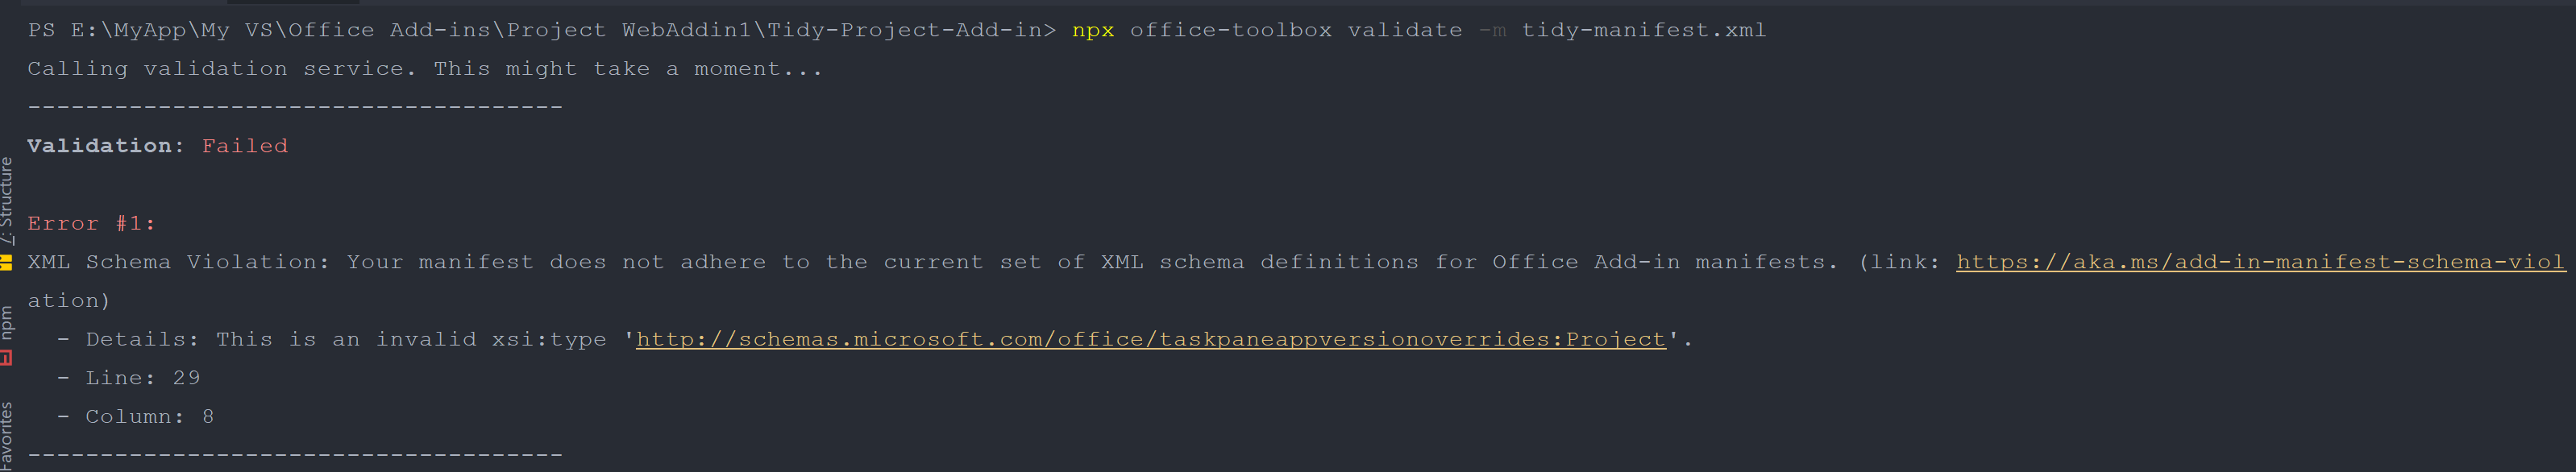The height and width of the screenshot is (472, 2576).
Task: Click the '-m' flag in the command
Action: tap(1491, 30)
